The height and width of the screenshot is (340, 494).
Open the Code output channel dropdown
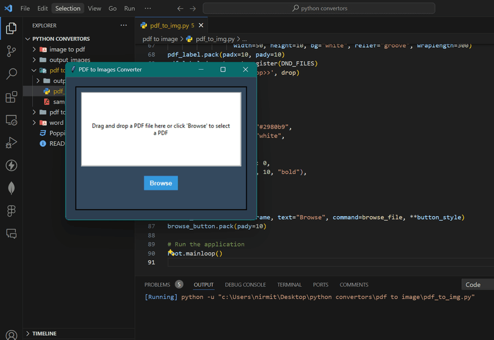477,285
